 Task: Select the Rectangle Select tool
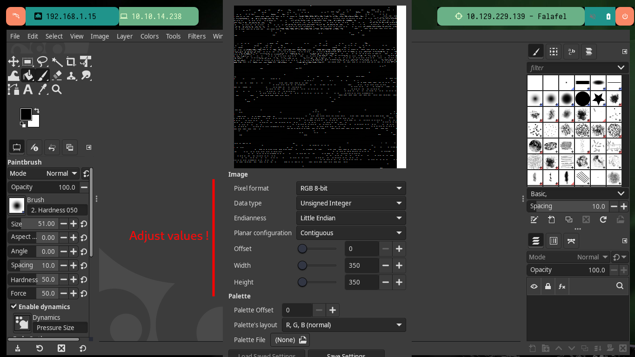click(28, 61)
